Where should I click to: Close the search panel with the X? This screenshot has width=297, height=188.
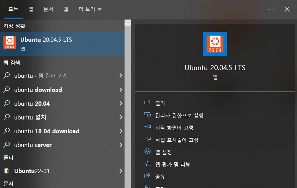(287, 9)
